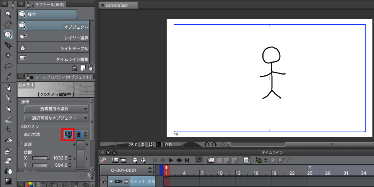Select the Operation object tool in the toolbar
The height and width of the screenshot is (187, 374).
[x=8, y=35]
